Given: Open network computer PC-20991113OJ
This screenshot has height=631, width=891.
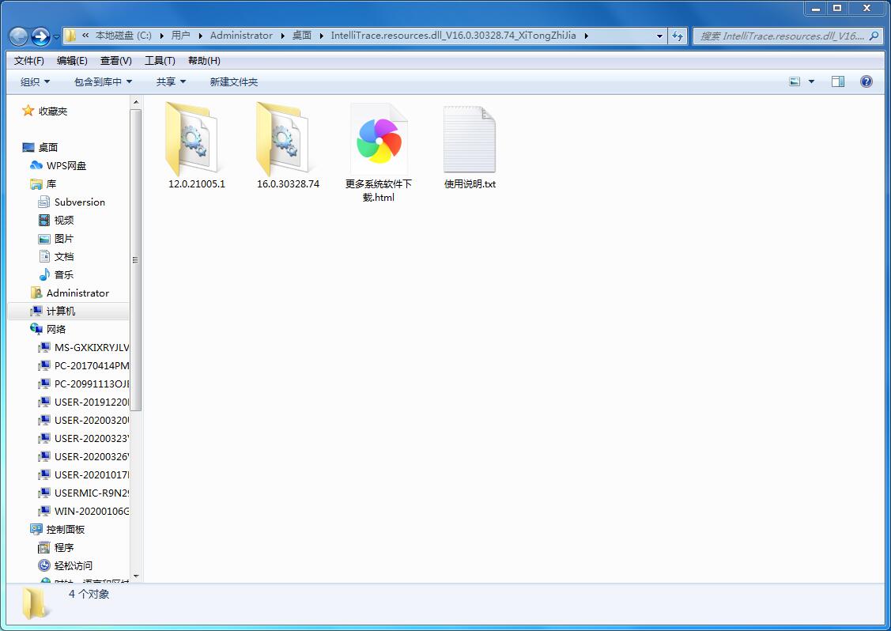Looking at the screenshot, I should (x=92, y=384).
